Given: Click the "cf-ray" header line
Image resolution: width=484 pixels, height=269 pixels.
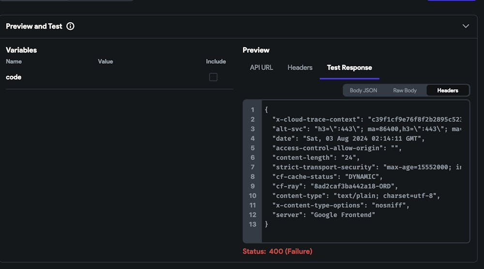Looking at the screenshot, I should point(335,186).
